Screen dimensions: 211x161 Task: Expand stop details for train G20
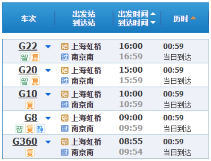pyautogui.click(x=48, y=70)
